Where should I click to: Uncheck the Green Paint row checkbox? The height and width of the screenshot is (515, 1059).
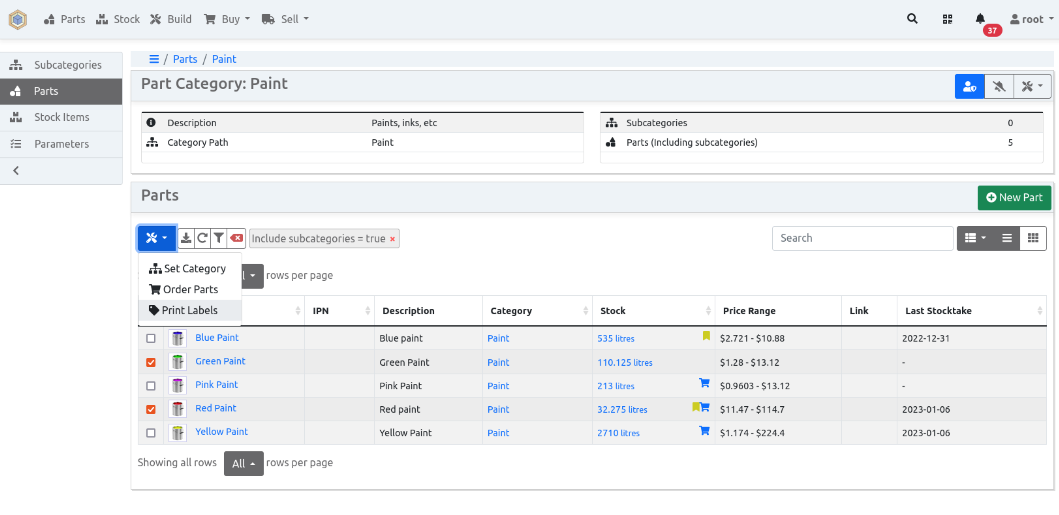[x=151, y=362]
